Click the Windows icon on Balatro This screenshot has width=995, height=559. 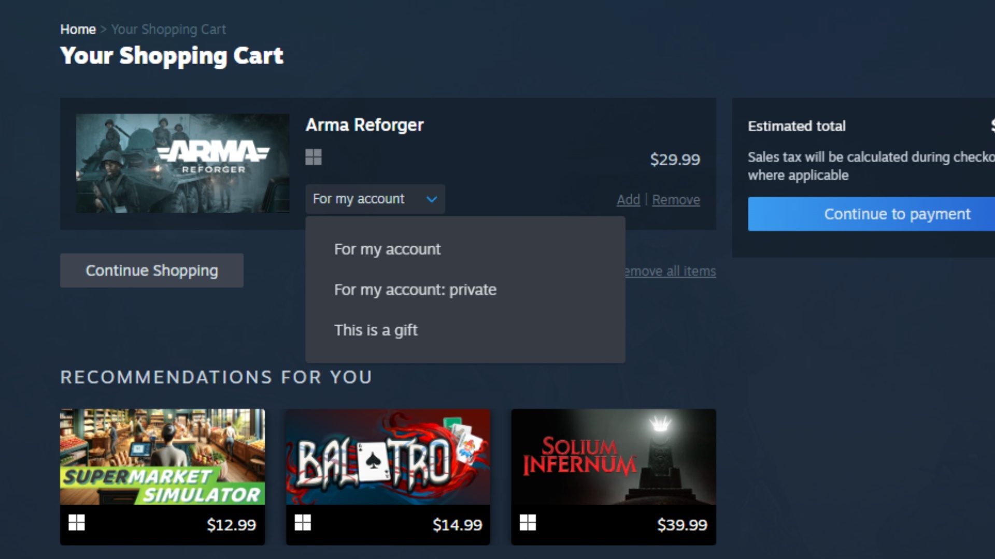tap(303, 523)
